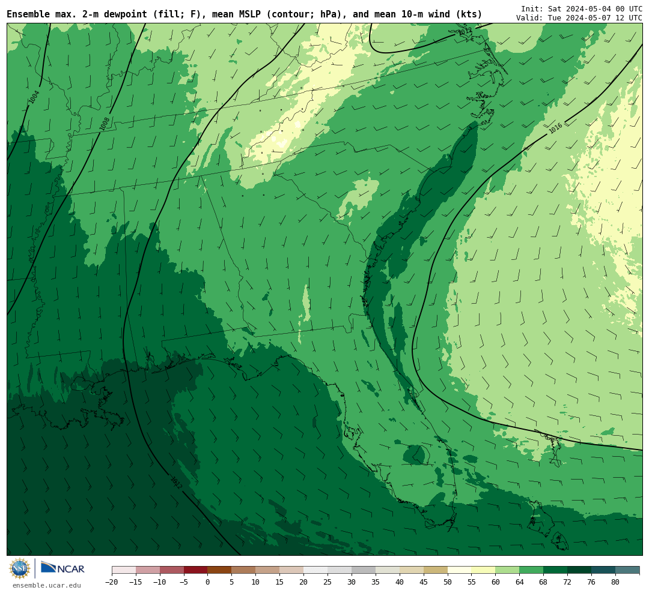The height and width of the screenshot is (593, 649).
Task: Pick the 45 to 50 khaki legend swatch
Action: 436,570
